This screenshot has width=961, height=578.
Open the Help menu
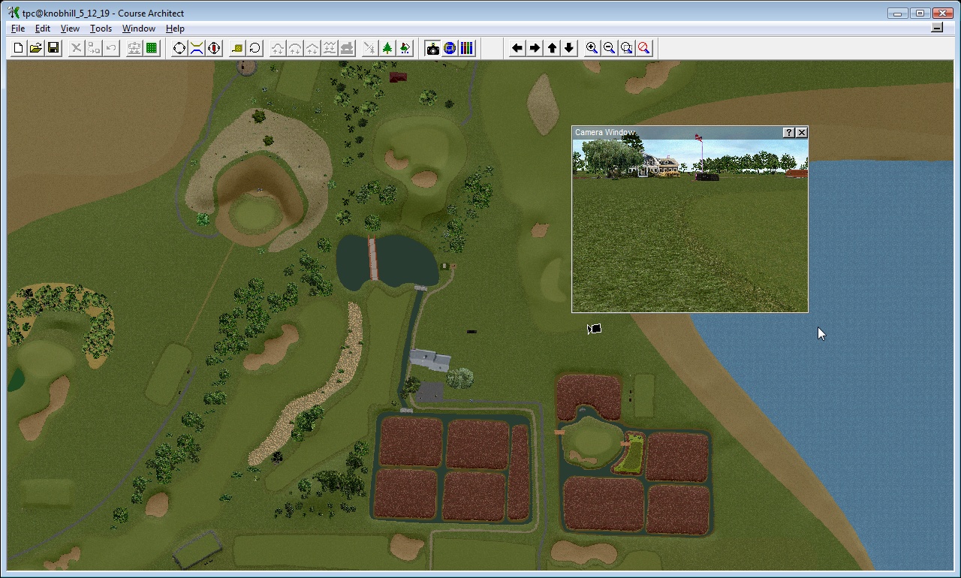point(175,29)
